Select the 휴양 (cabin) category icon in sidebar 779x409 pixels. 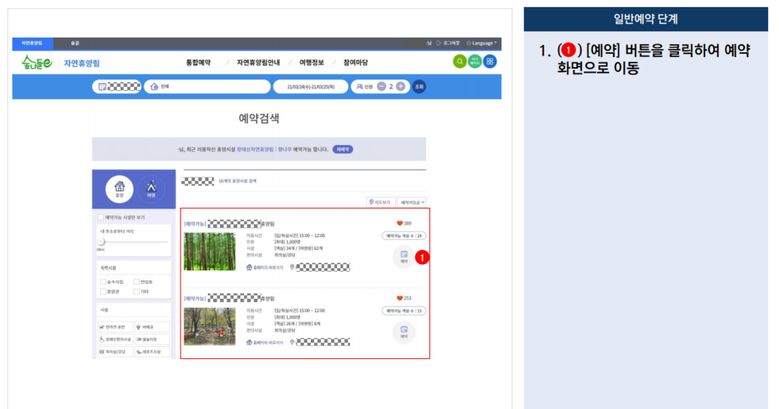(119, 189)
